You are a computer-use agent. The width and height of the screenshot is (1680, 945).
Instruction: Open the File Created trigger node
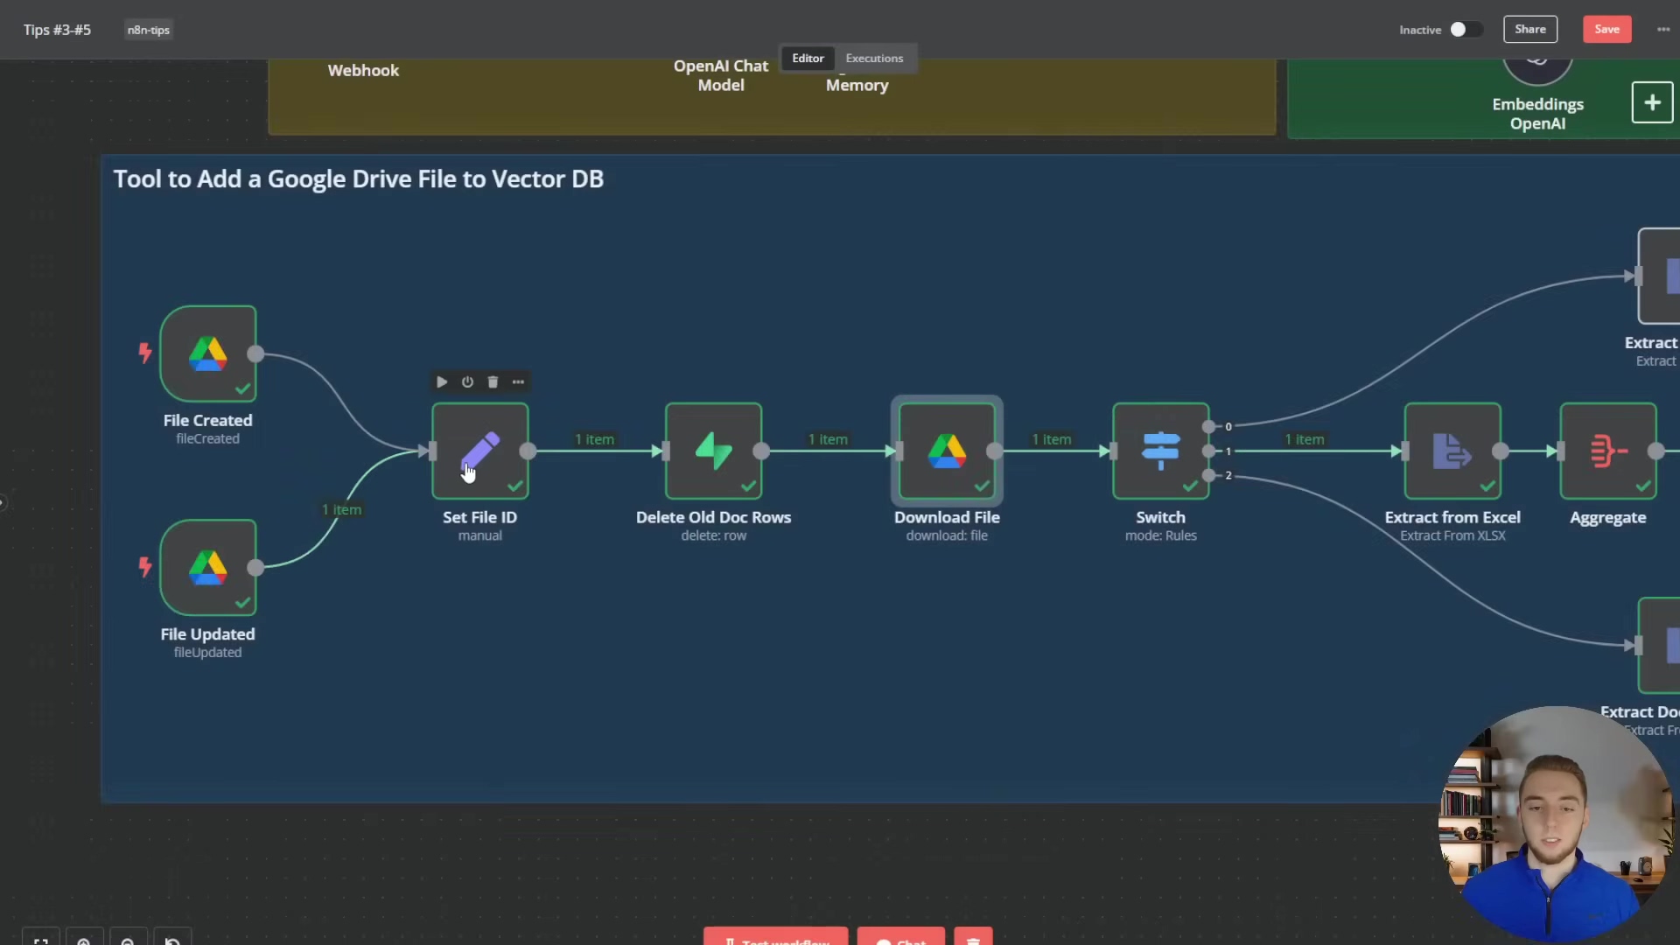coord(207,353)
